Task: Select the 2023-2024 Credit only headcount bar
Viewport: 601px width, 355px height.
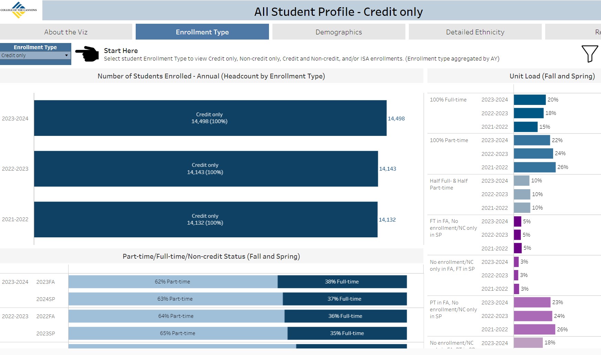Action: coord(210,118)
